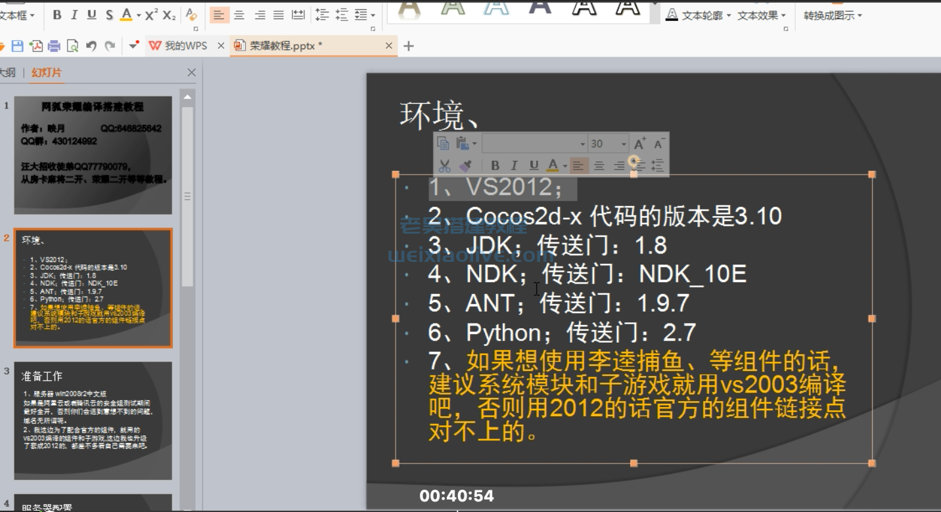This screenshot has height=512, width=941.
Task: Redo the last action
Action: pos(110,45)
